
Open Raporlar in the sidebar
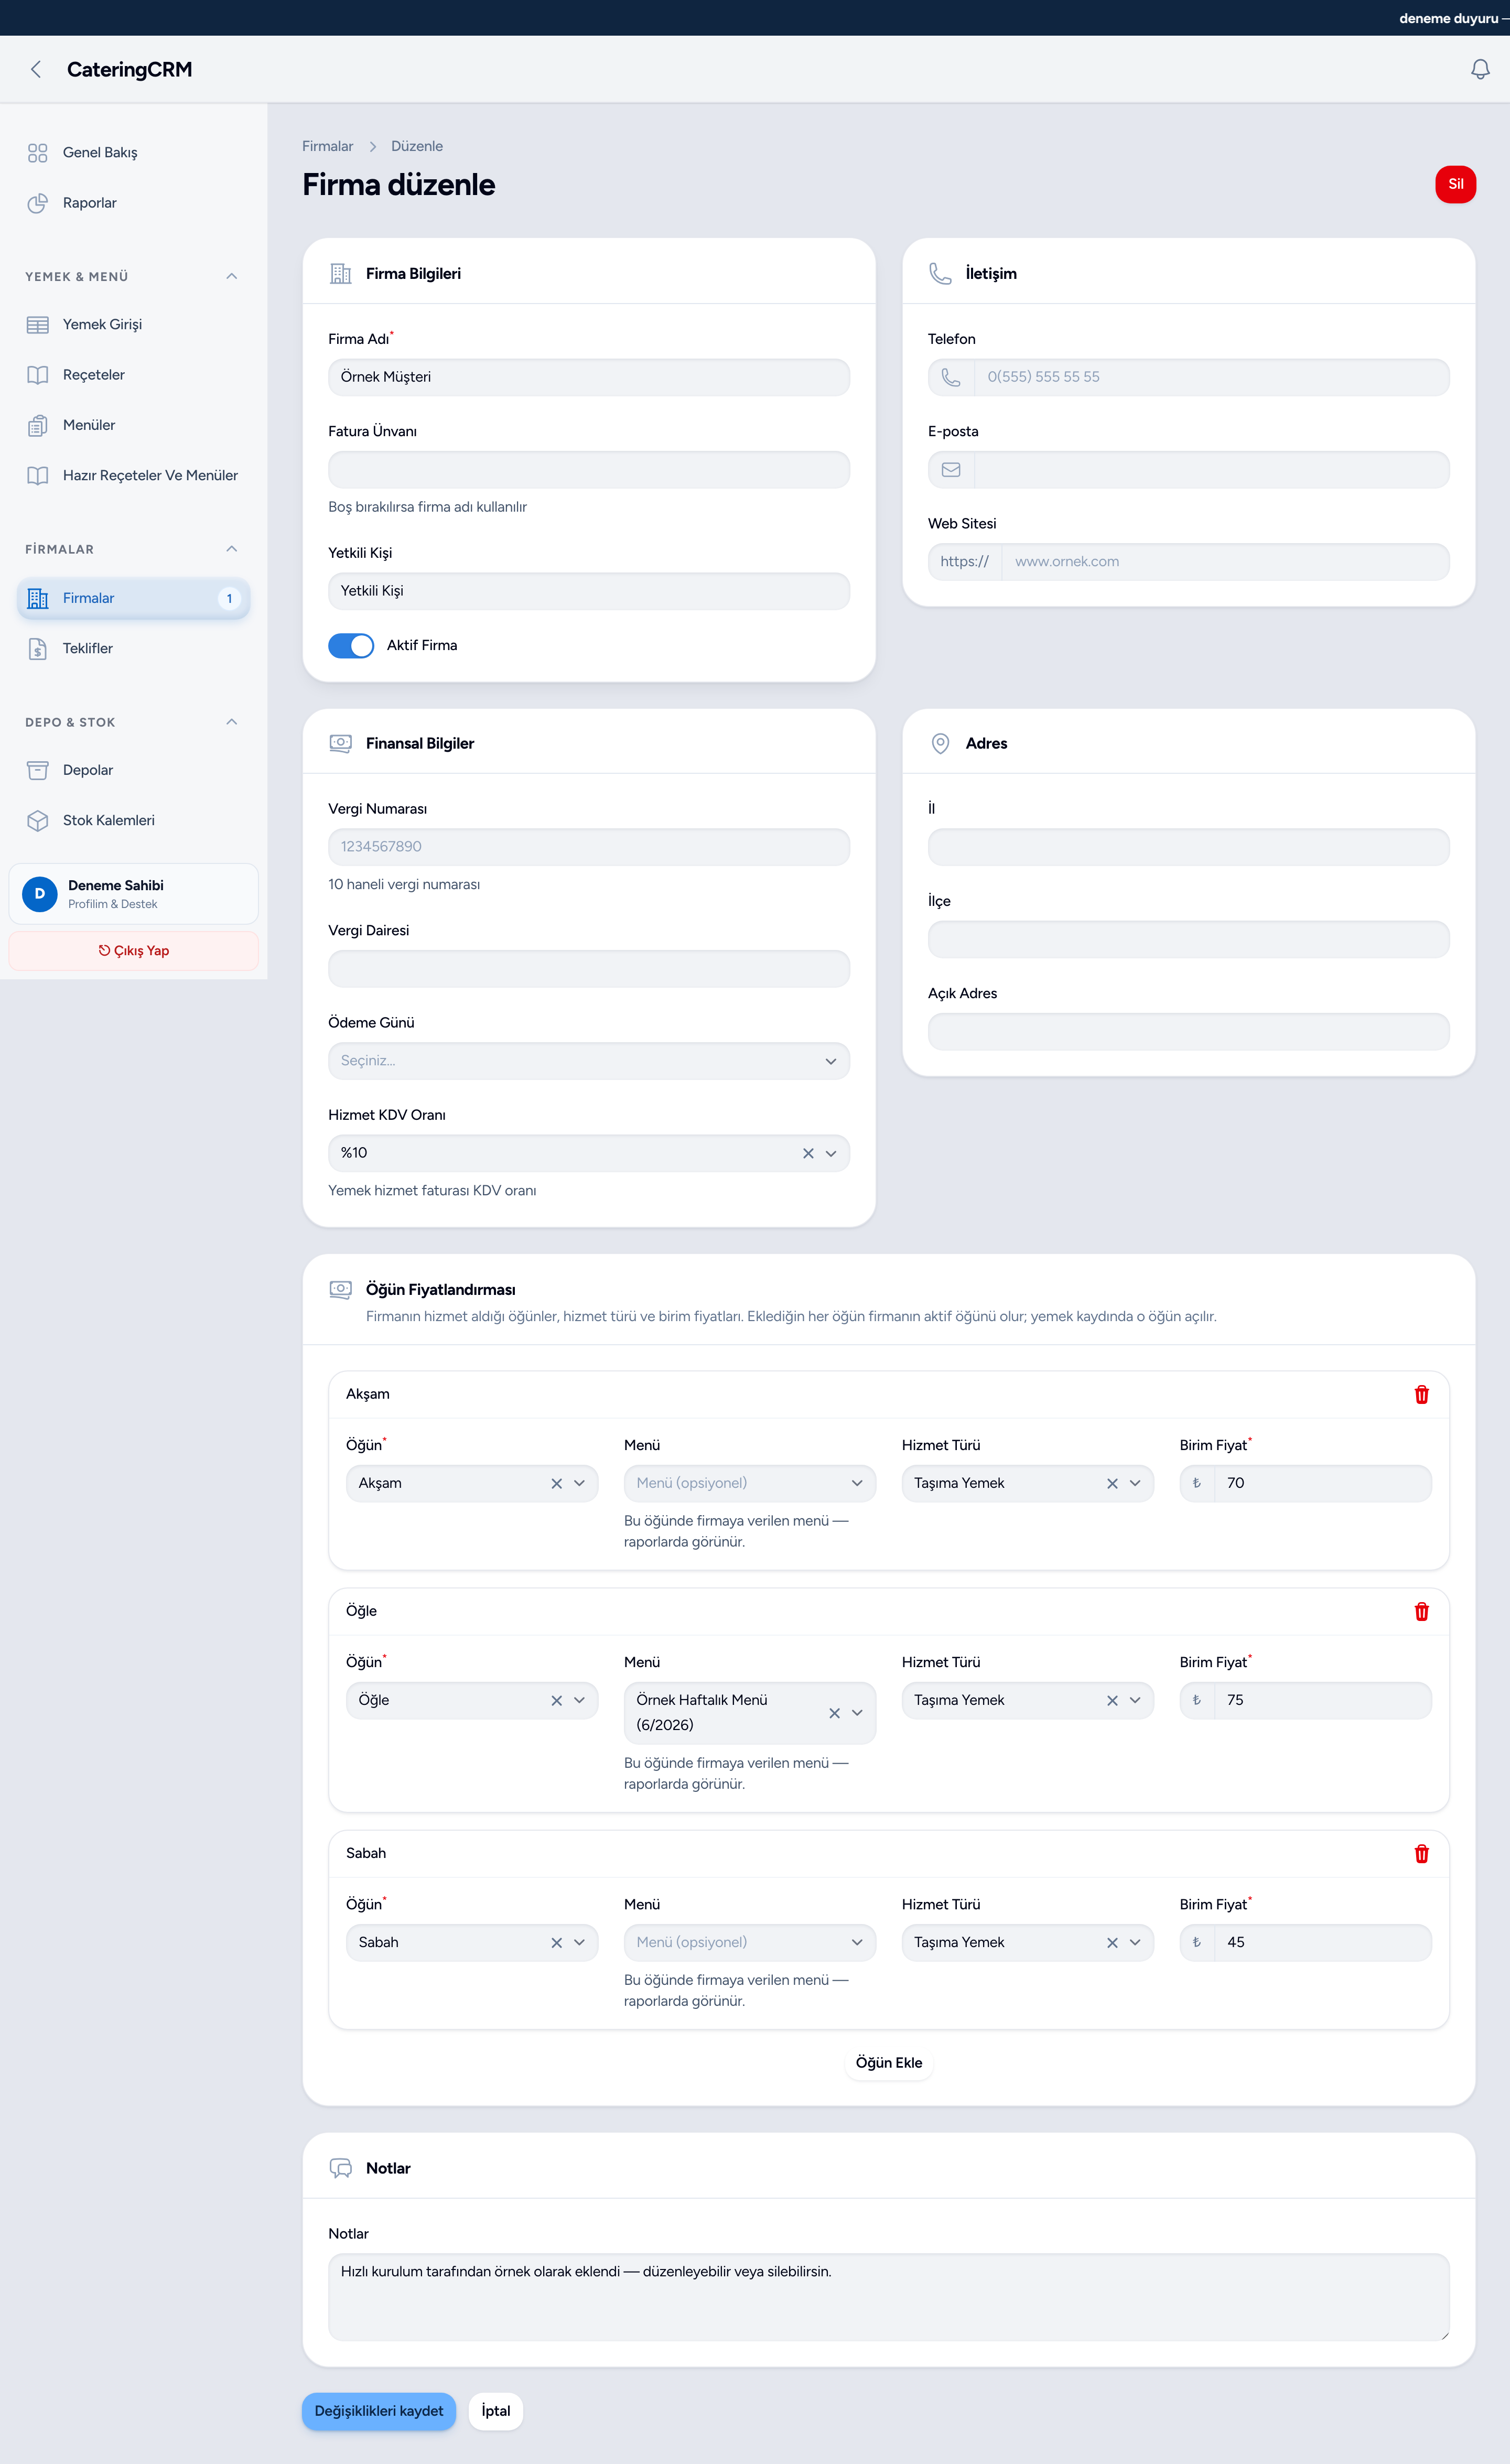133,203
